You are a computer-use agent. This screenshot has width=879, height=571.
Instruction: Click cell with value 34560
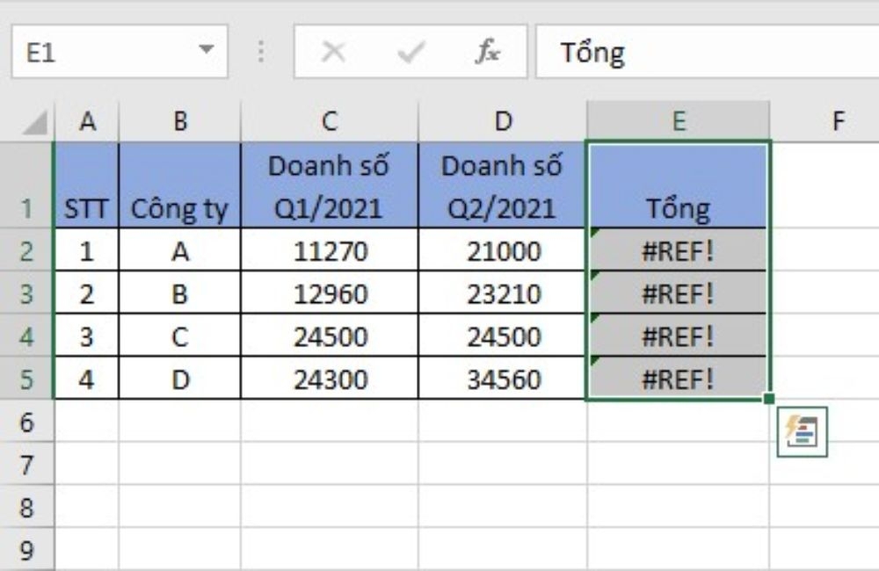(x=503, y=379)
